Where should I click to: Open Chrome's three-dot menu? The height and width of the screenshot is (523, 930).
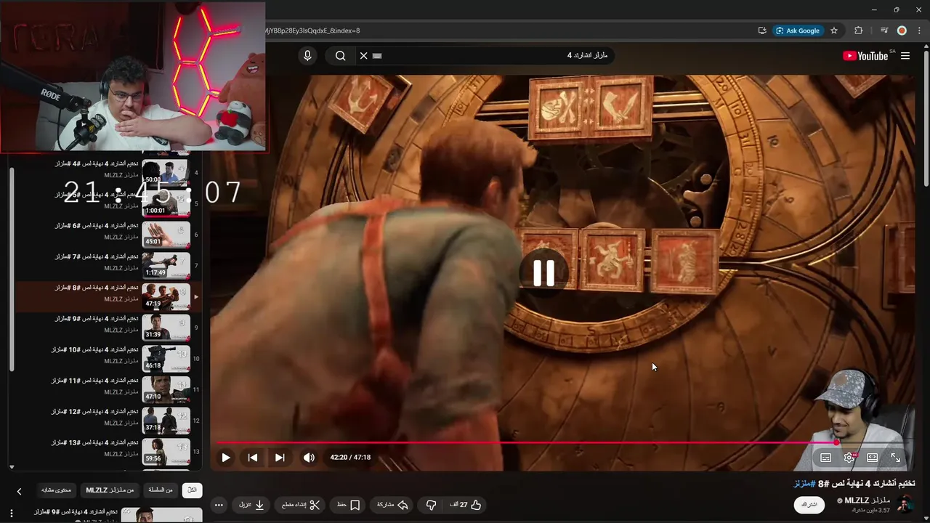[x=919, y=31]
